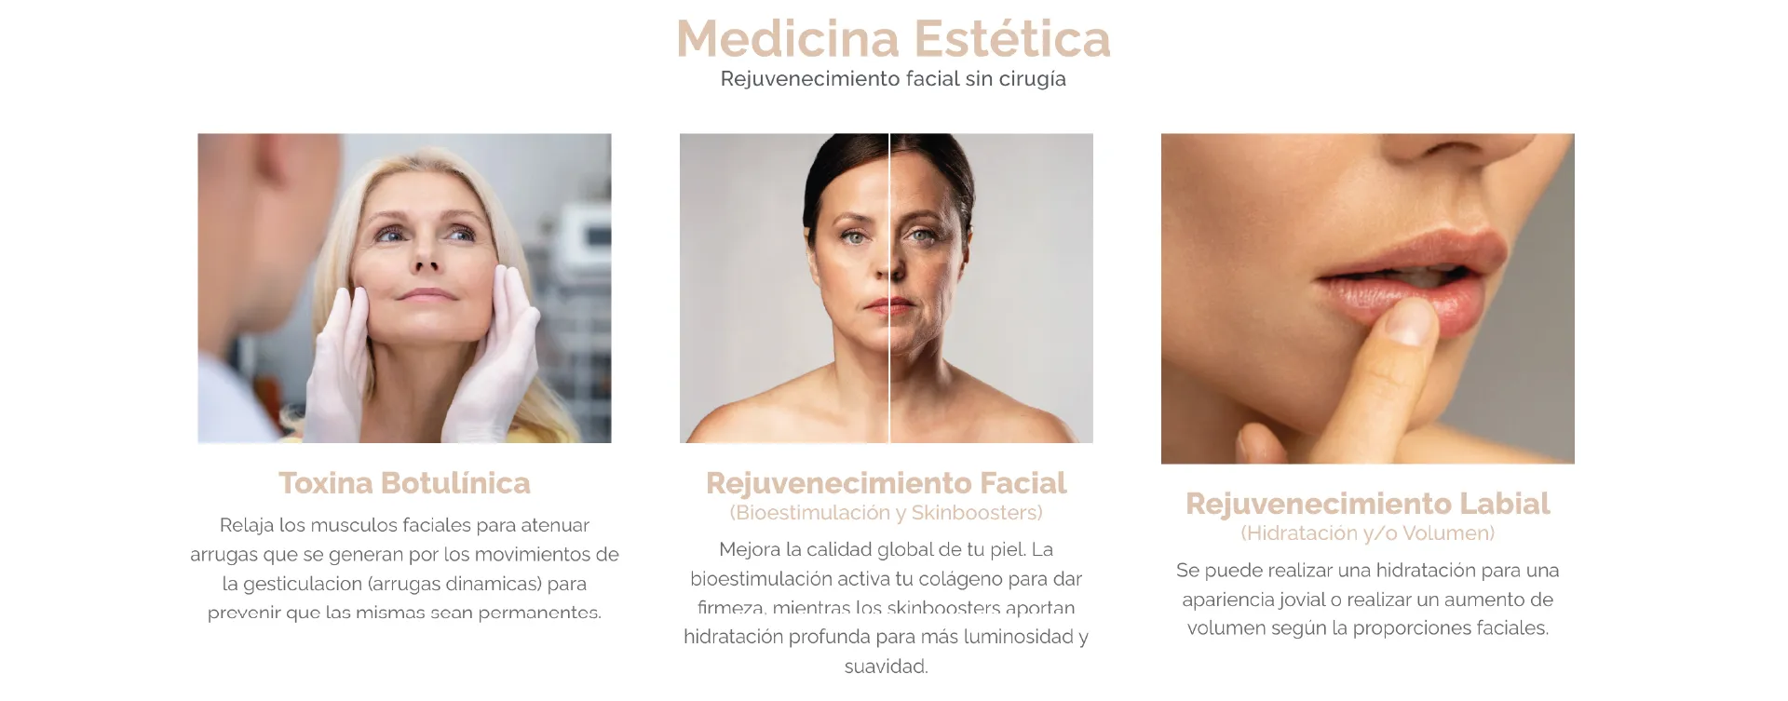Click the white before/after divider line

(x=889, y=288)
